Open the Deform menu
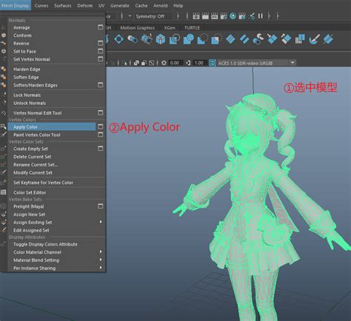The height and width of the screenshot is (321, 351). (x=85, y=5)
